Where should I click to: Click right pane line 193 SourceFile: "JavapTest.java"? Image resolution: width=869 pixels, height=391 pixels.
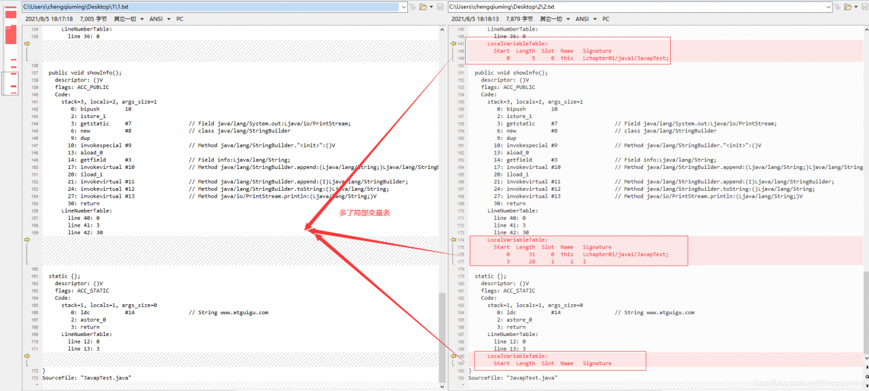[513, 377]
